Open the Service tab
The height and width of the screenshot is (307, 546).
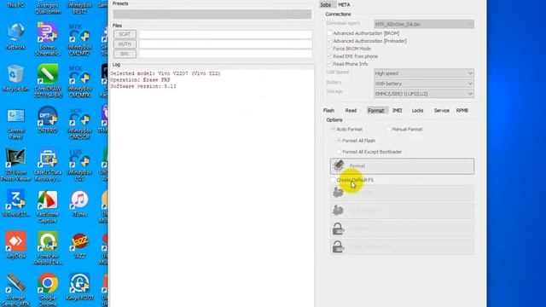[442, 110]
